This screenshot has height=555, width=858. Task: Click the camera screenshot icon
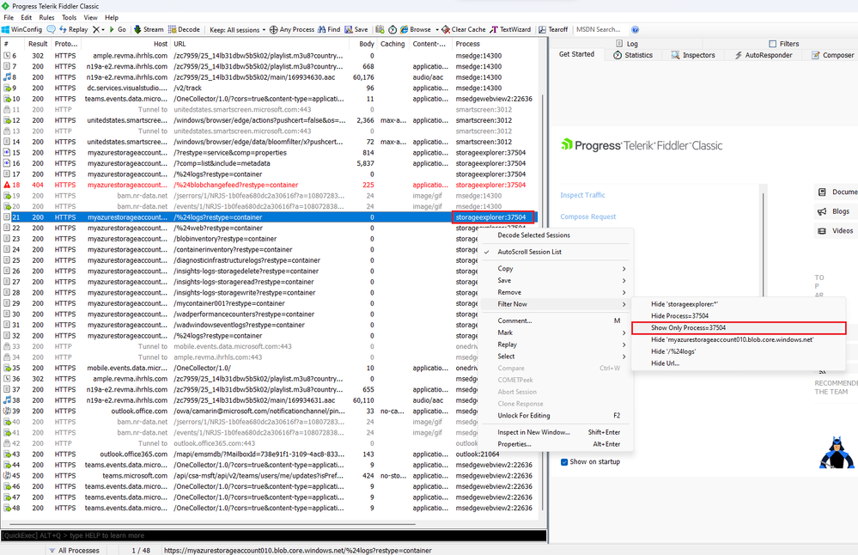pos(380,29)
